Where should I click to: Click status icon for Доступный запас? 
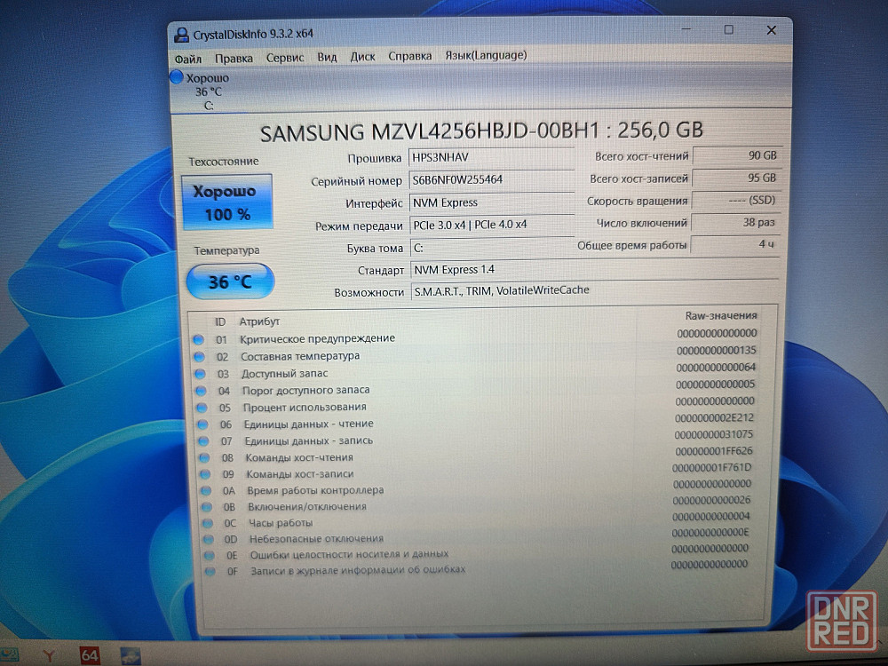200,374
